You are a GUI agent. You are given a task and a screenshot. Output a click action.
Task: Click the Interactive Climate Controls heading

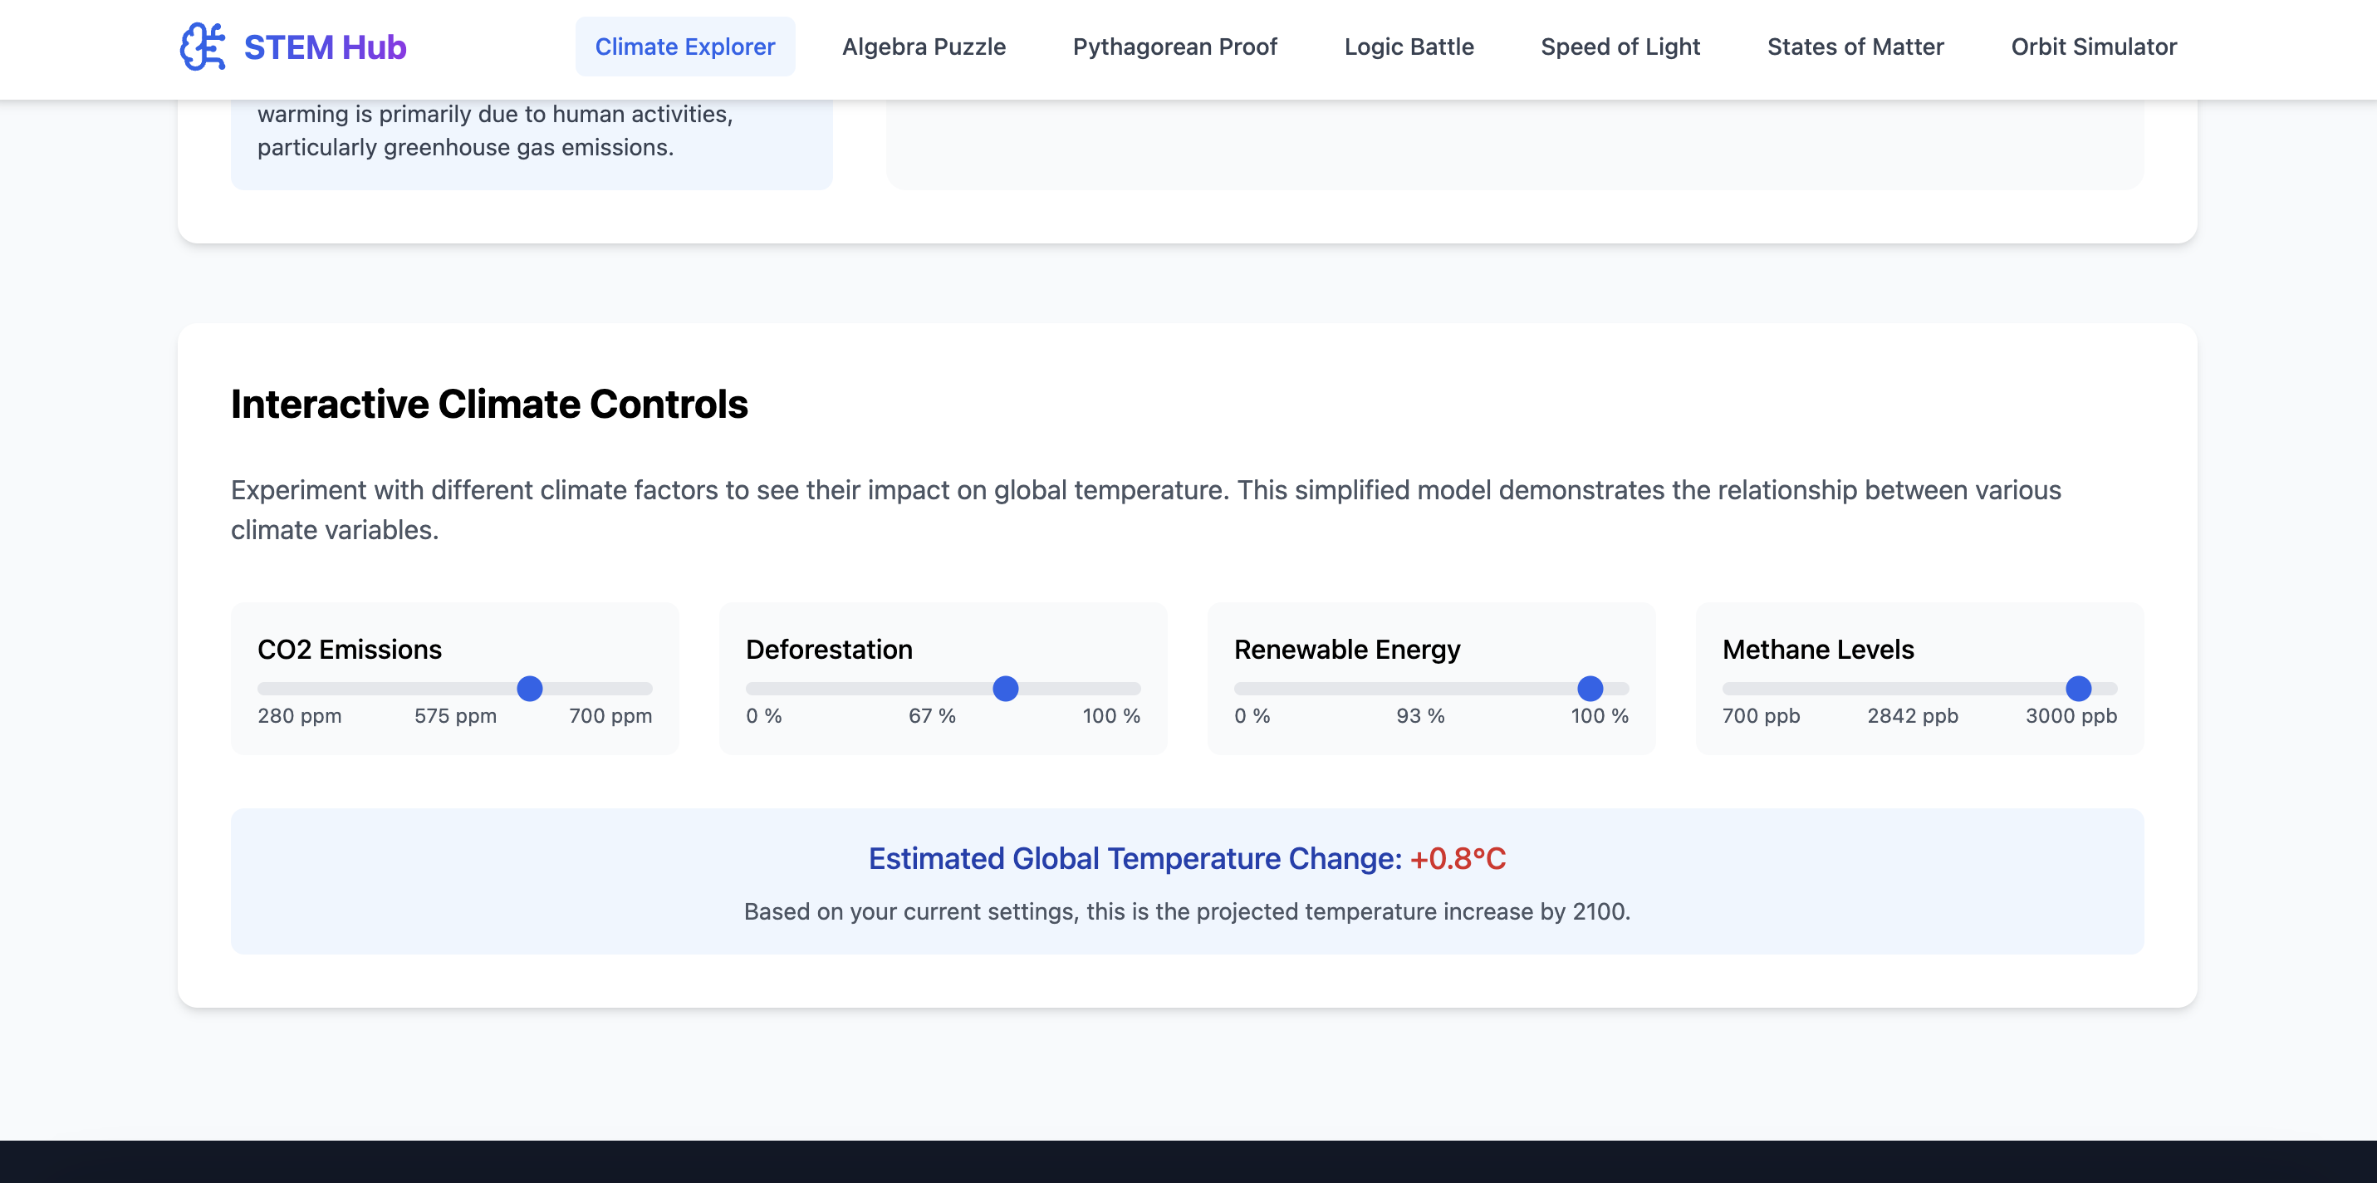[489, 405]
